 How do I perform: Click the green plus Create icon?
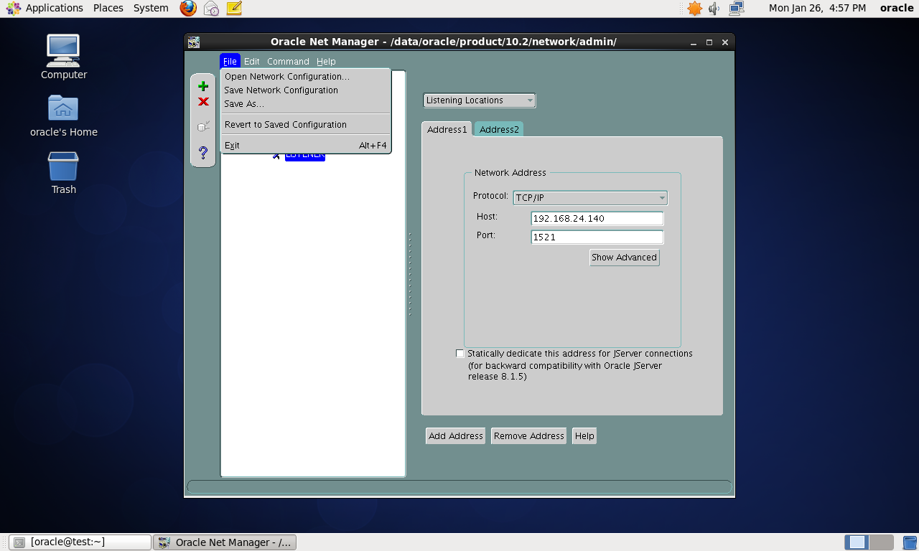(x=203, y=86)
